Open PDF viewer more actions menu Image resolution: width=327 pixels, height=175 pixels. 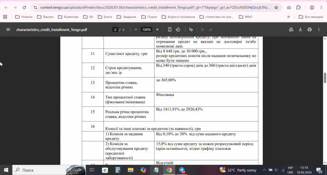[318, 30]
